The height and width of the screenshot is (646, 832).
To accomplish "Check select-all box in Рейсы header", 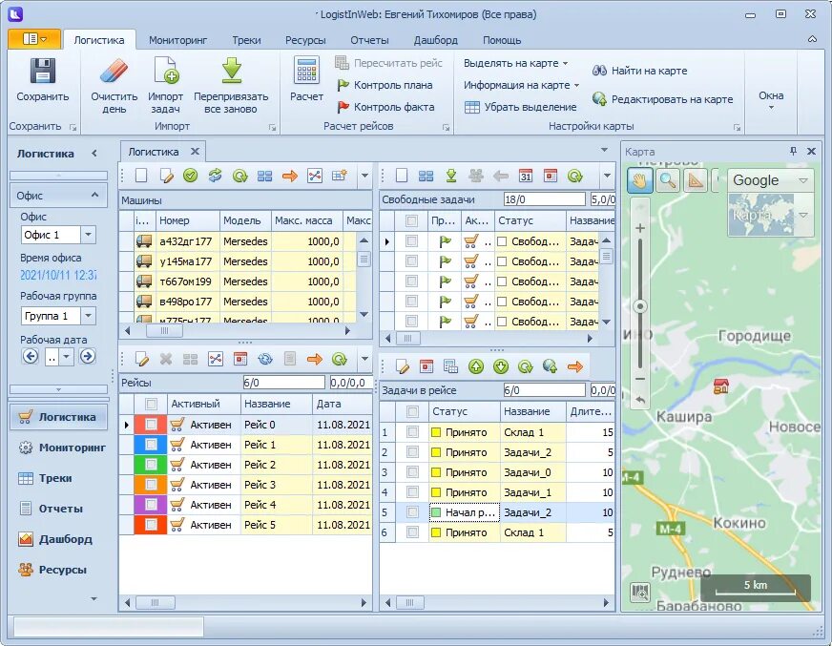I will pyautogui.click(x=151, y=404).
